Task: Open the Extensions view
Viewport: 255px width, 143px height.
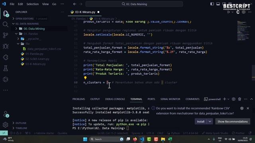Action: [x=5, y=57]
